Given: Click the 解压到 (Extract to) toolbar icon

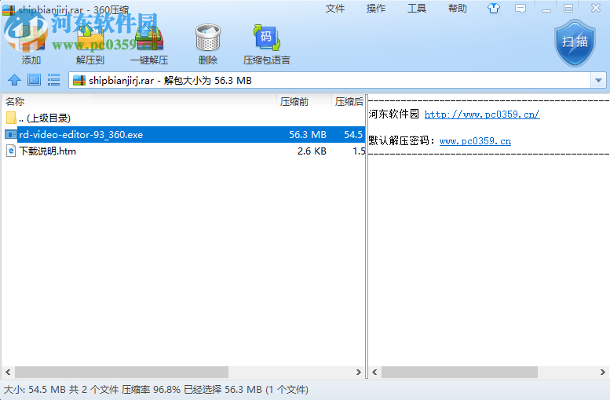Looking at the screenshot, I should pyautogui.click(x=90, y=38).
